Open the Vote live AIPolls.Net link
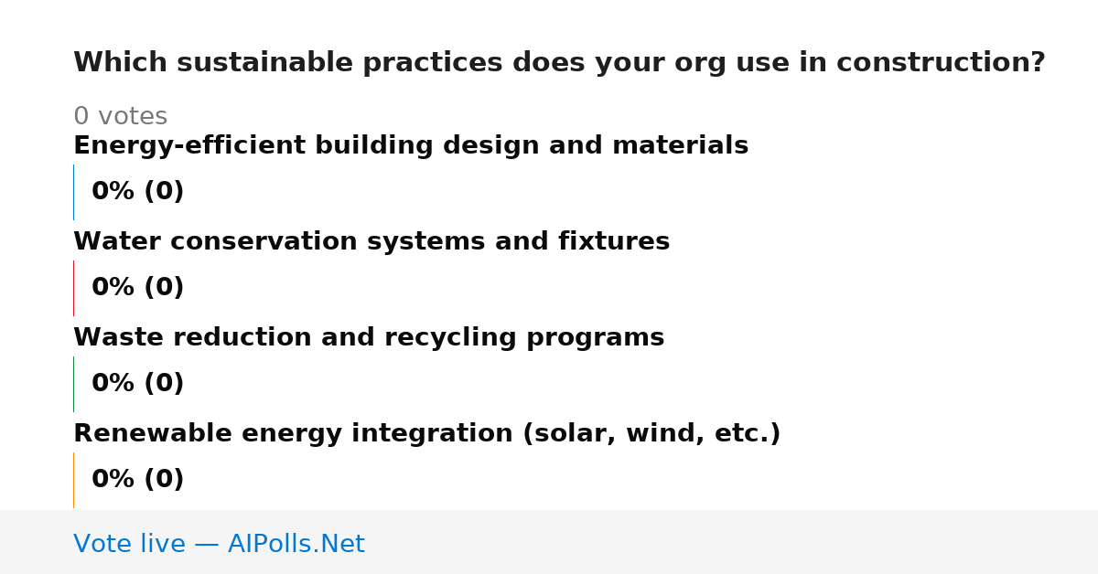The image size is (1098, 574). (219, 545)
